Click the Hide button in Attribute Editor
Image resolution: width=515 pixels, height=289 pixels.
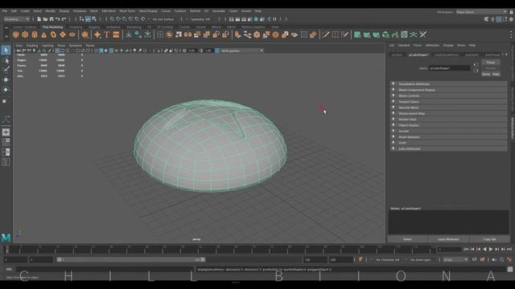(496, 74)
